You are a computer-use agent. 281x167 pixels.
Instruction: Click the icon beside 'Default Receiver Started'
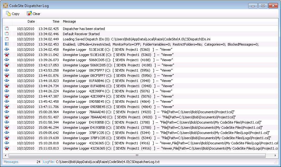[7, 34]
